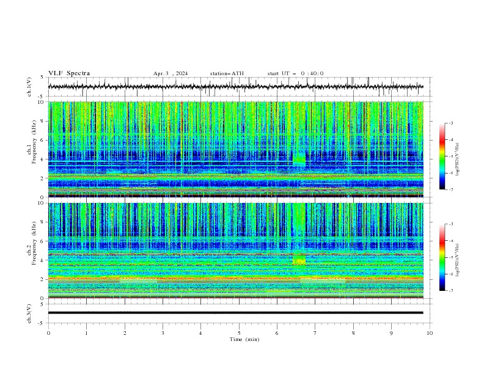Click the time axis tick label "5"
Screen dimensions: 484x374
coord(239,333)
